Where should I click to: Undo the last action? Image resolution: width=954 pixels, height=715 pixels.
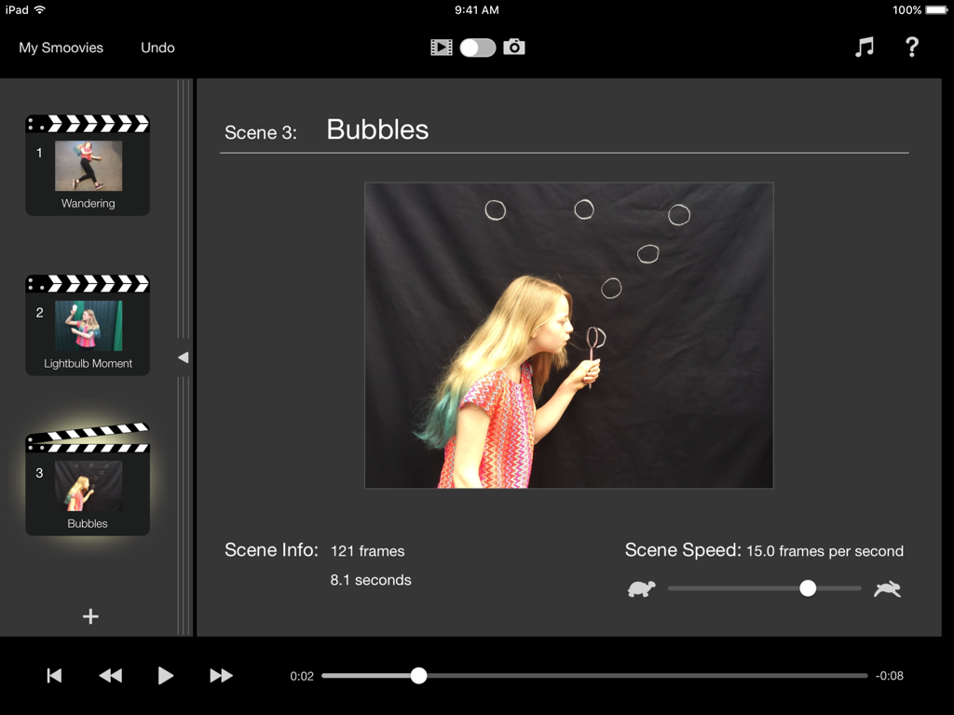[157, 47]
